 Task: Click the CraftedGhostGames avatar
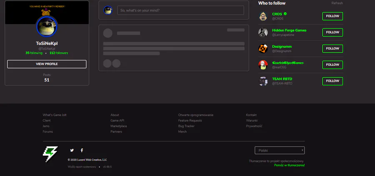coord(263,65)
